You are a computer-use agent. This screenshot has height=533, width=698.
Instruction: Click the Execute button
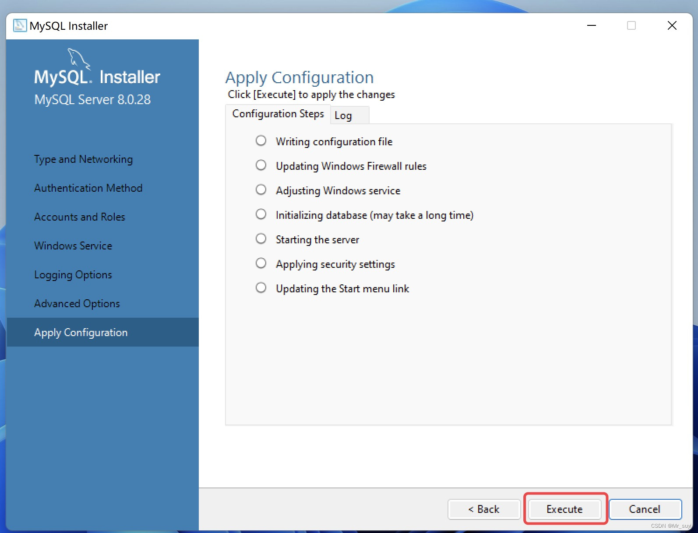click(564, 509)
